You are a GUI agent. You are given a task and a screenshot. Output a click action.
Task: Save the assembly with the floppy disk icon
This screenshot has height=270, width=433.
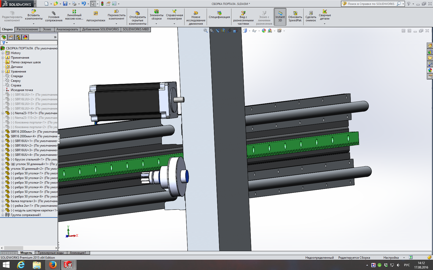(x=65, y=4)
